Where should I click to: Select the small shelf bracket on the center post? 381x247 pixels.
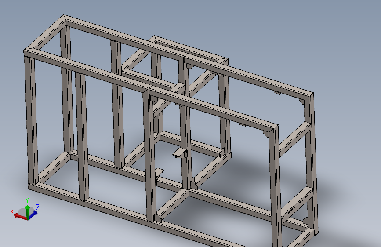(180, 153)
